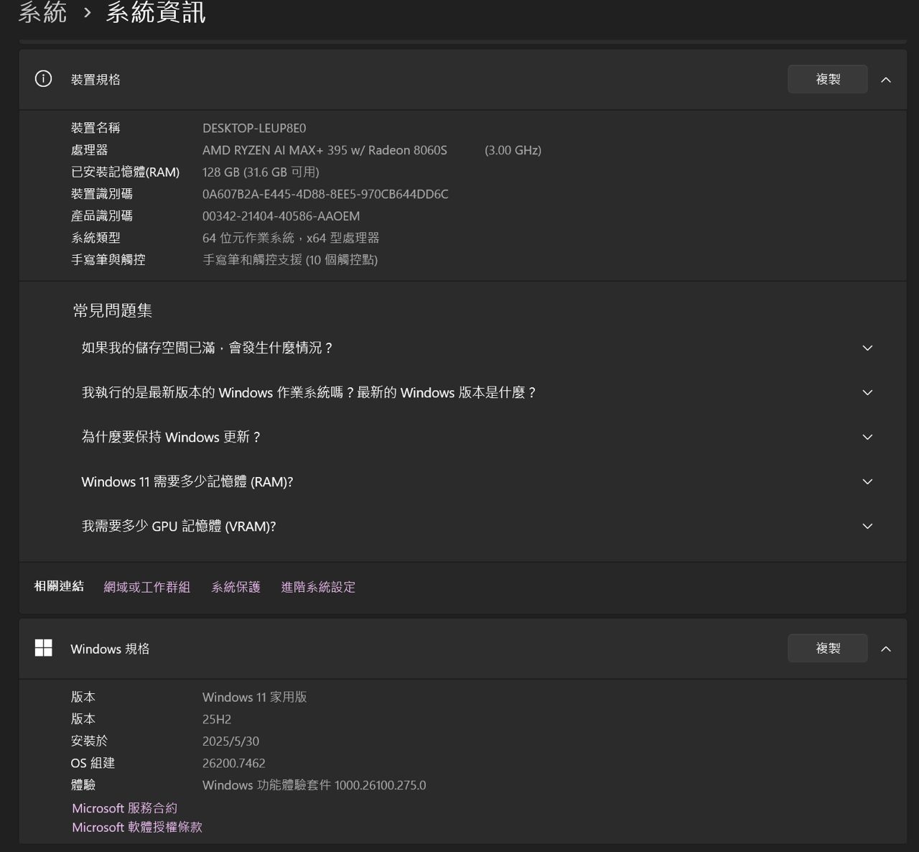This screenshot has width=919, height=852.
Task: Collapse the 裝置規格 section using its chevron
Action: (x=886, y=80)
